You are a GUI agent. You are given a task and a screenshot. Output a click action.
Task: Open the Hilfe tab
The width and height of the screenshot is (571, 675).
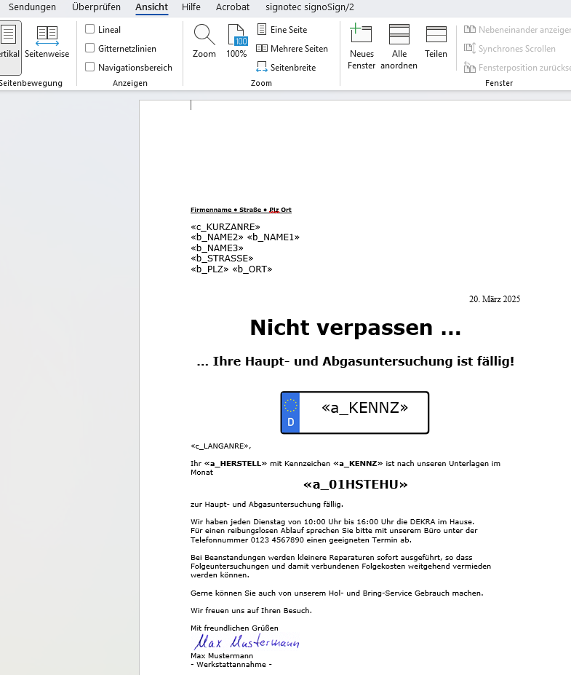[x=191, y=7]
